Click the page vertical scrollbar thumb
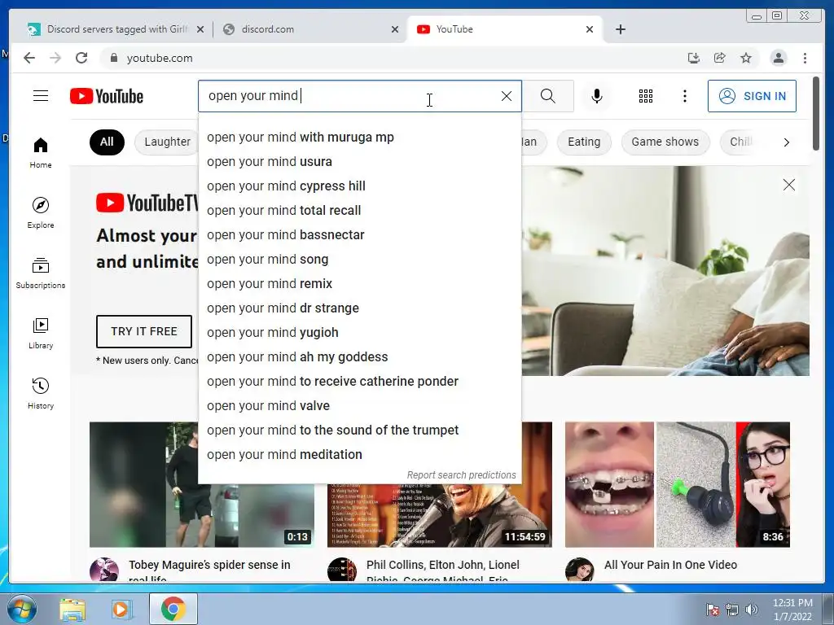The height and width of the screenshot is (625, 834). tap(816, 113)
